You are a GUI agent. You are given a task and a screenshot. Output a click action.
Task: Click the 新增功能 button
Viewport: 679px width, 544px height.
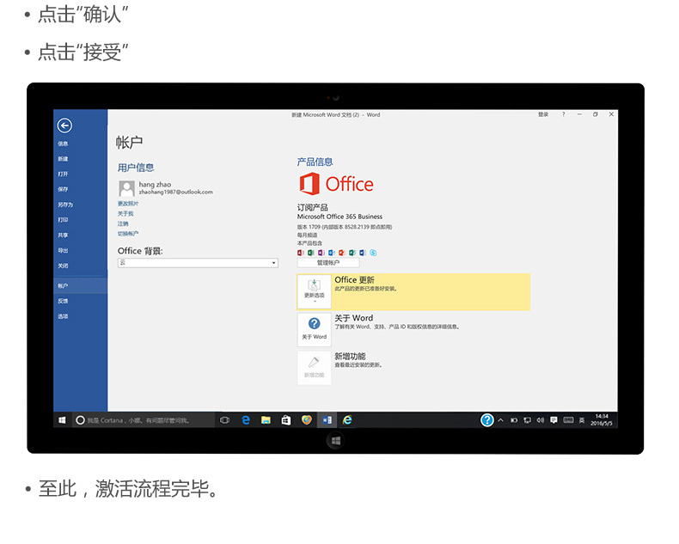point(314,368)
